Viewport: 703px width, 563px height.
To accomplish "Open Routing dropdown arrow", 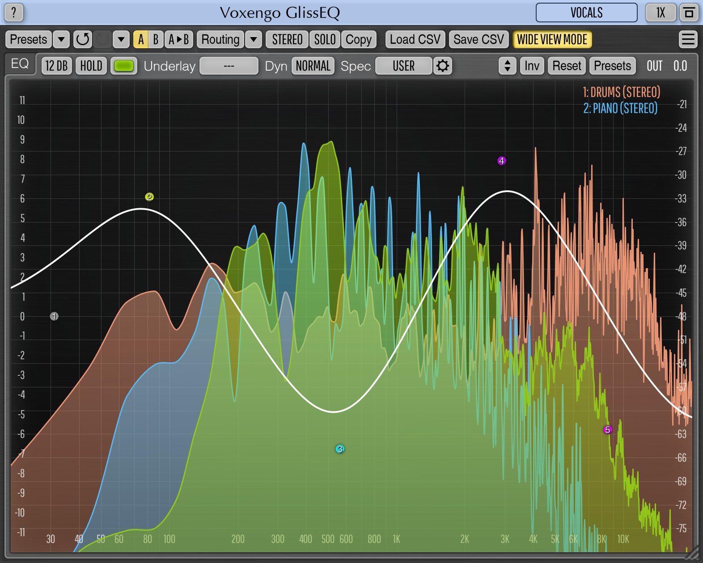I will click(254, 39).
